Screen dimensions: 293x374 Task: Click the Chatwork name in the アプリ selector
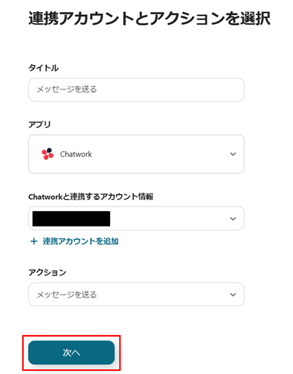tap(76, 154)
